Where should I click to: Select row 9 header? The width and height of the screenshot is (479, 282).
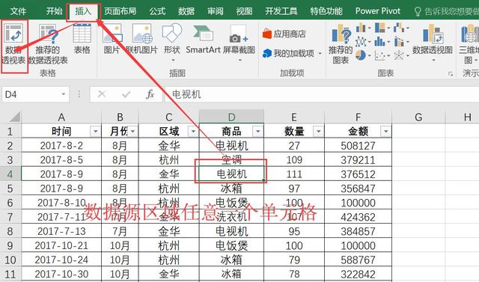coord(10,245)
